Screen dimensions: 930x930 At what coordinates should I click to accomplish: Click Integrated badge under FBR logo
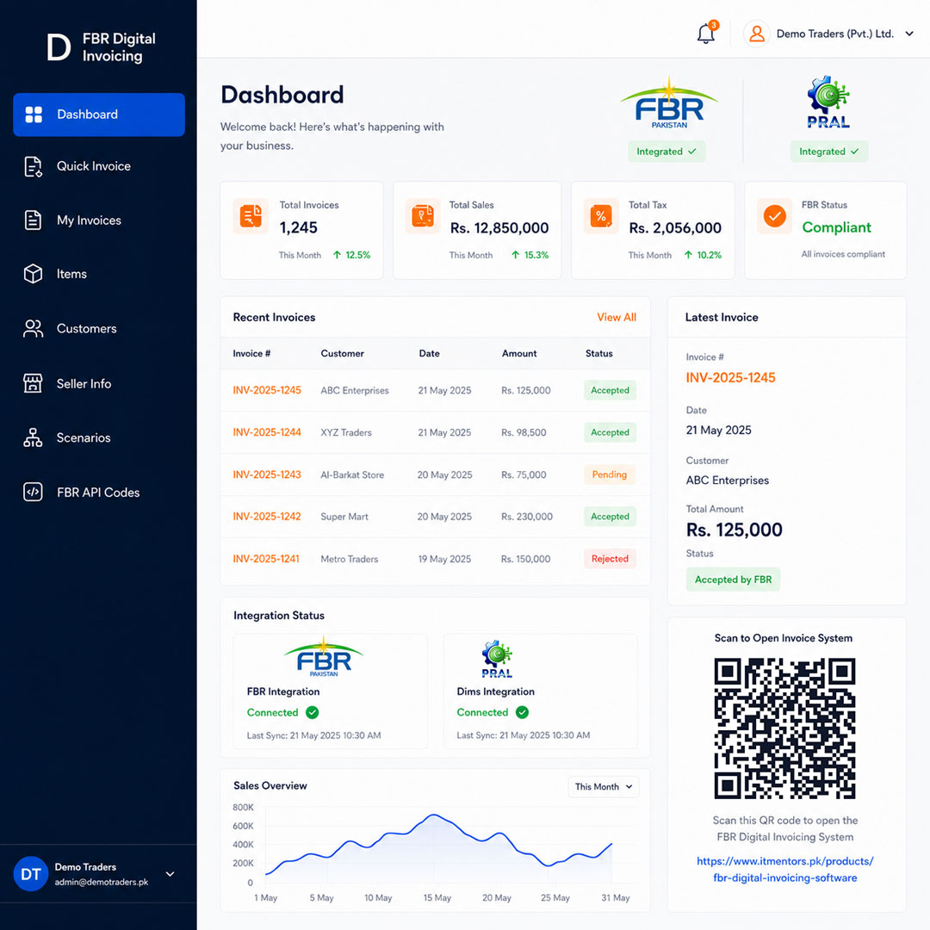coord(666,152)
